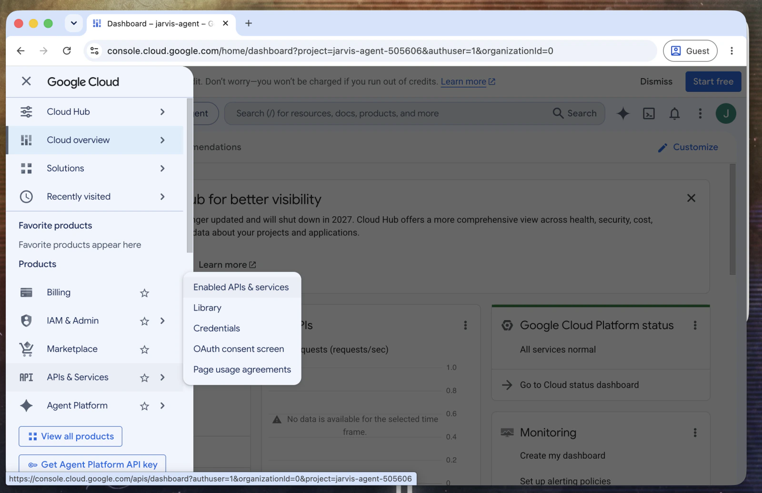Click the Start free button
Screen dimensions: 762x493
[713, 81]
